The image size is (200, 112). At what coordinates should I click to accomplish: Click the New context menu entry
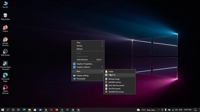88,71
